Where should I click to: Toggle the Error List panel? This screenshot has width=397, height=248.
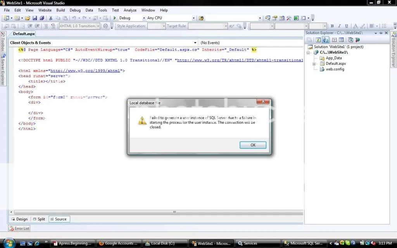point(19,228)
